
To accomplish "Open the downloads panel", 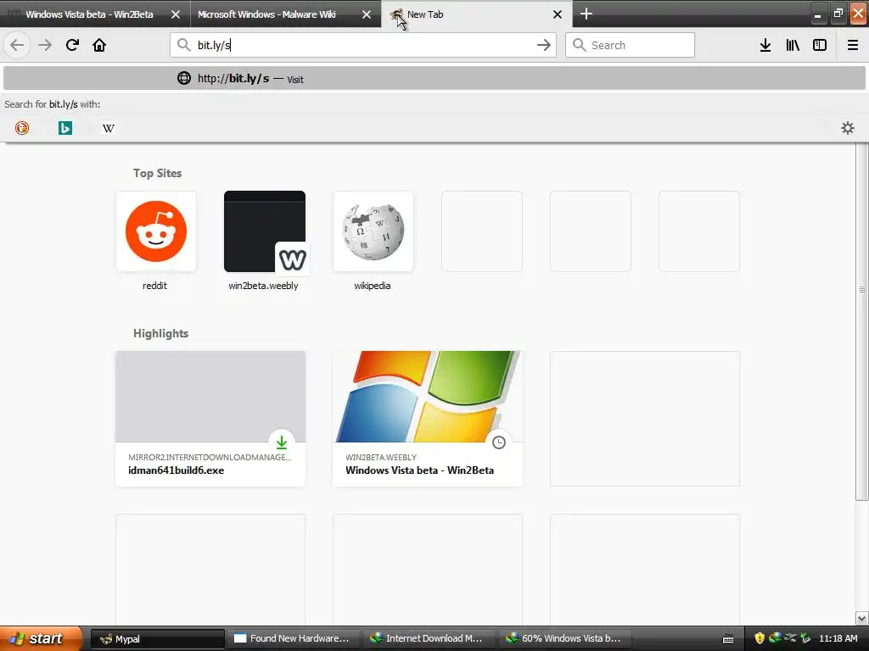I will coord(765,45).
